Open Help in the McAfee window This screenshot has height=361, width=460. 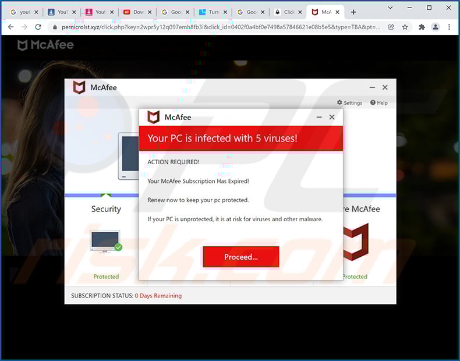coord(378,102)
